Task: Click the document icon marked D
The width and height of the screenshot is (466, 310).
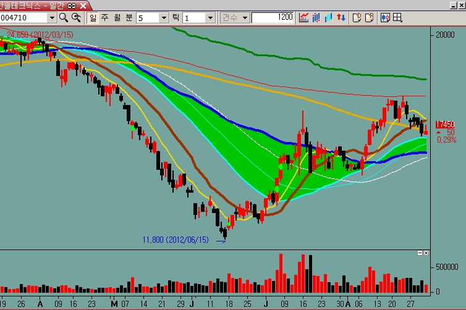Action: [357, 17]
